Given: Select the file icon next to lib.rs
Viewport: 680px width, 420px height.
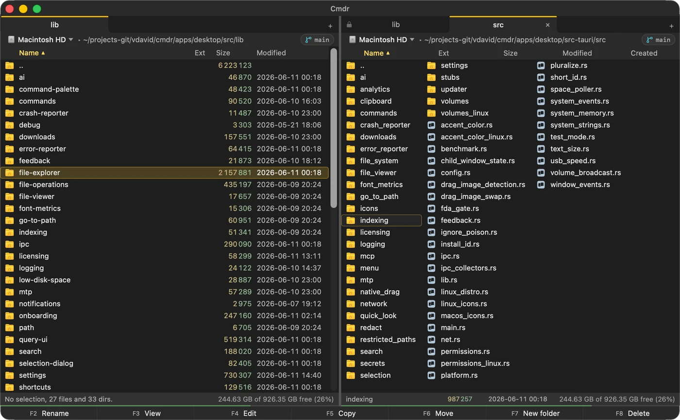Looking at the screenshot, I should [x=431, y=280].
